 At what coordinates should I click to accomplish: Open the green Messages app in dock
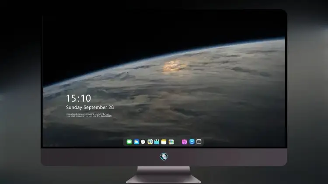129,142
